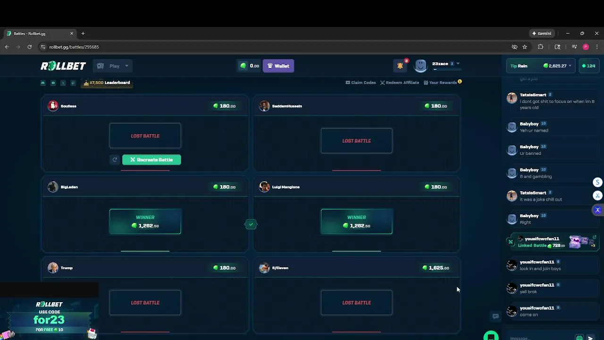The height and width of the screenshot is (340, 604).
Task: Open the green support chat bubble
Action: pos(491,335)
